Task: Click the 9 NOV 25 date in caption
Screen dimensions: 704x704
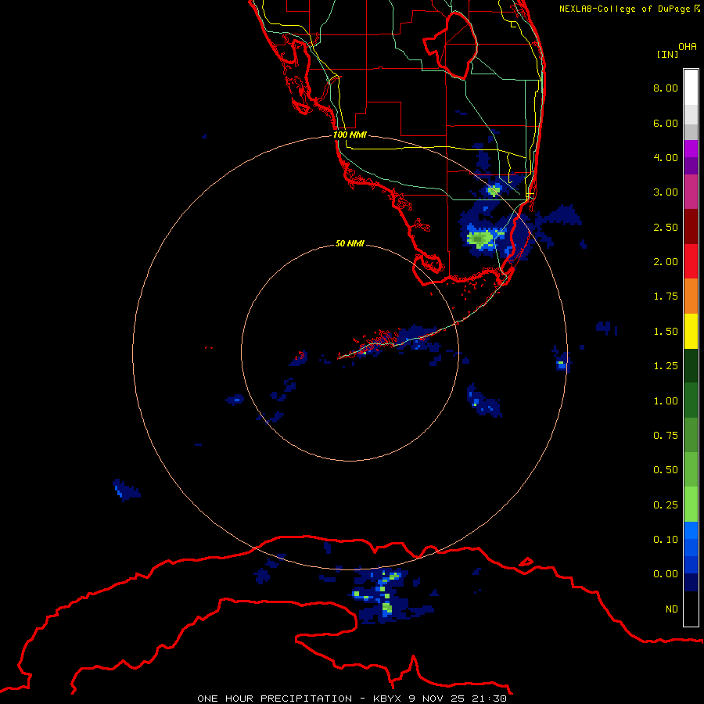Action: click(436, 699)
